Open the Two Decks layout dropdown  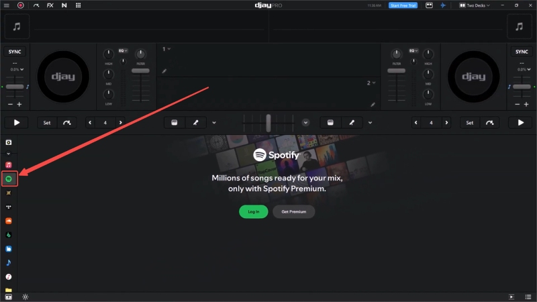475,5
